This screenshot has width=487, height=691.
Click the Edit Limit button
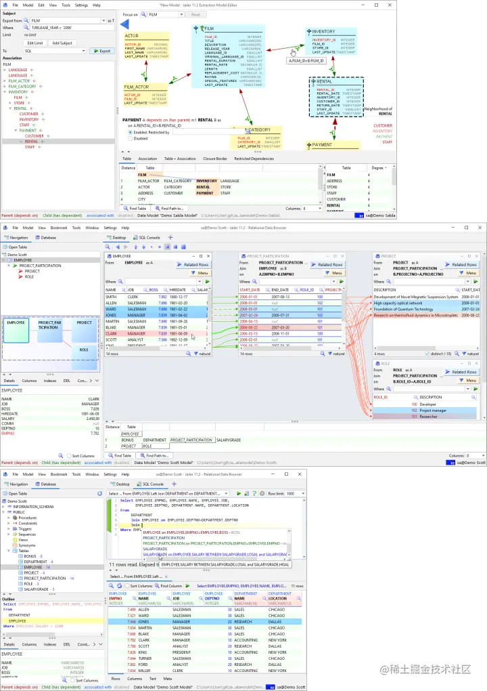click(x=34, y=43)
